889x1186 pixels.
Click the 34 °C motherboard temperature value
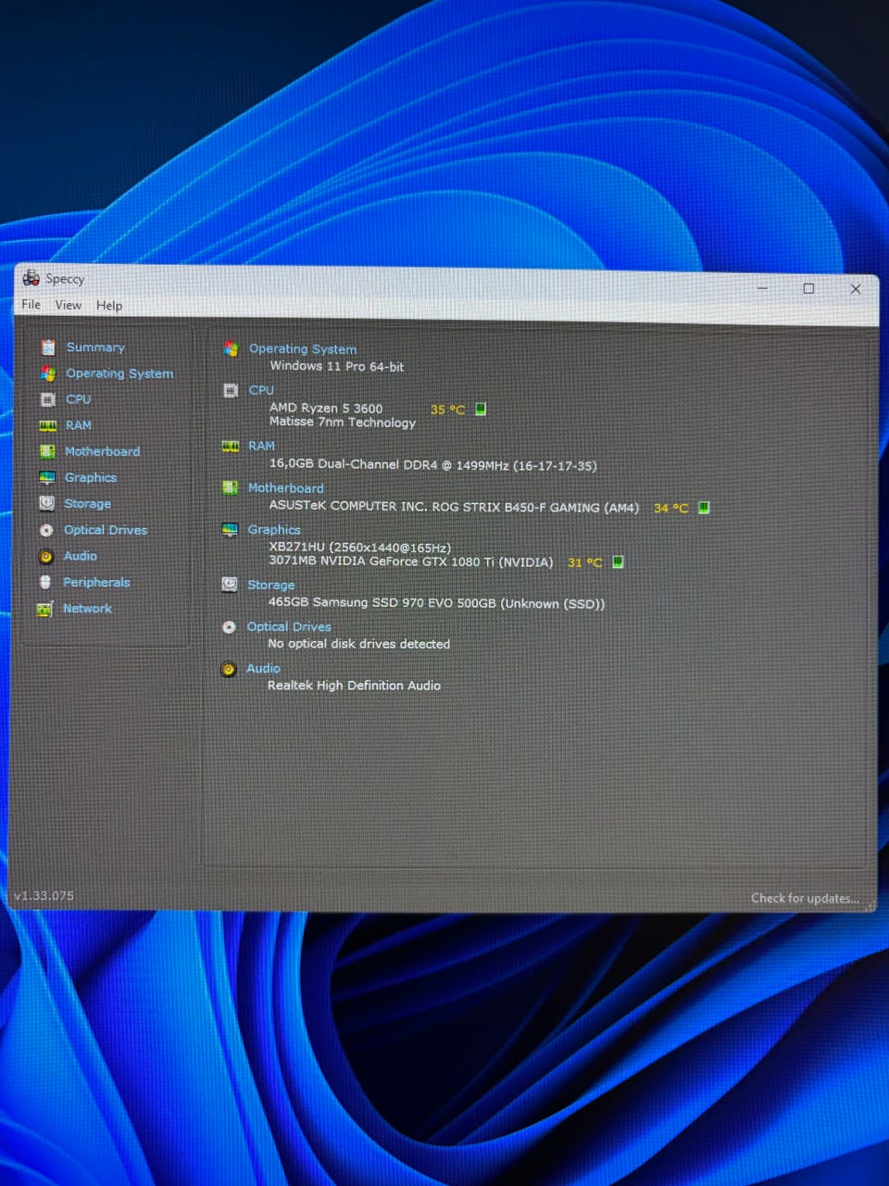(x=670, y=508)
